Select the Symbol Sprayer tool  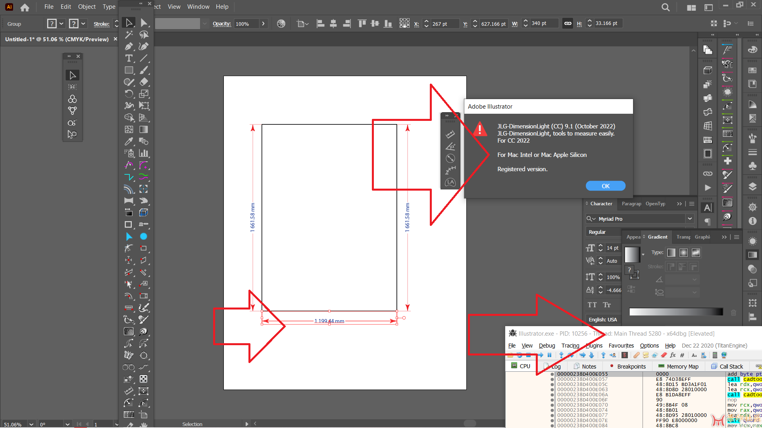click(129, 153)
